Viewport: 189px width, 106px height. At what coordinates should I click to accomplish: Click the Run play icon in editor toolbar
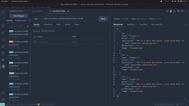pyautogui.click(x=167, y=11)
